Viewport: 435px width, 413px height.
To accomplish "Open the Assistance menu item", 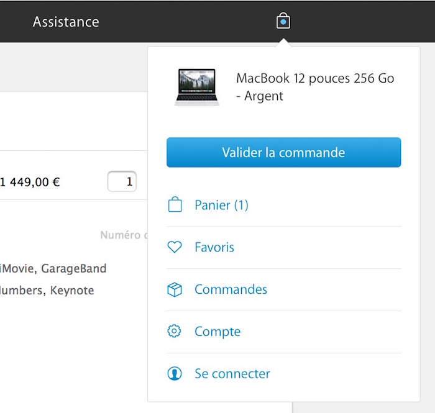I will click(66, 22).
